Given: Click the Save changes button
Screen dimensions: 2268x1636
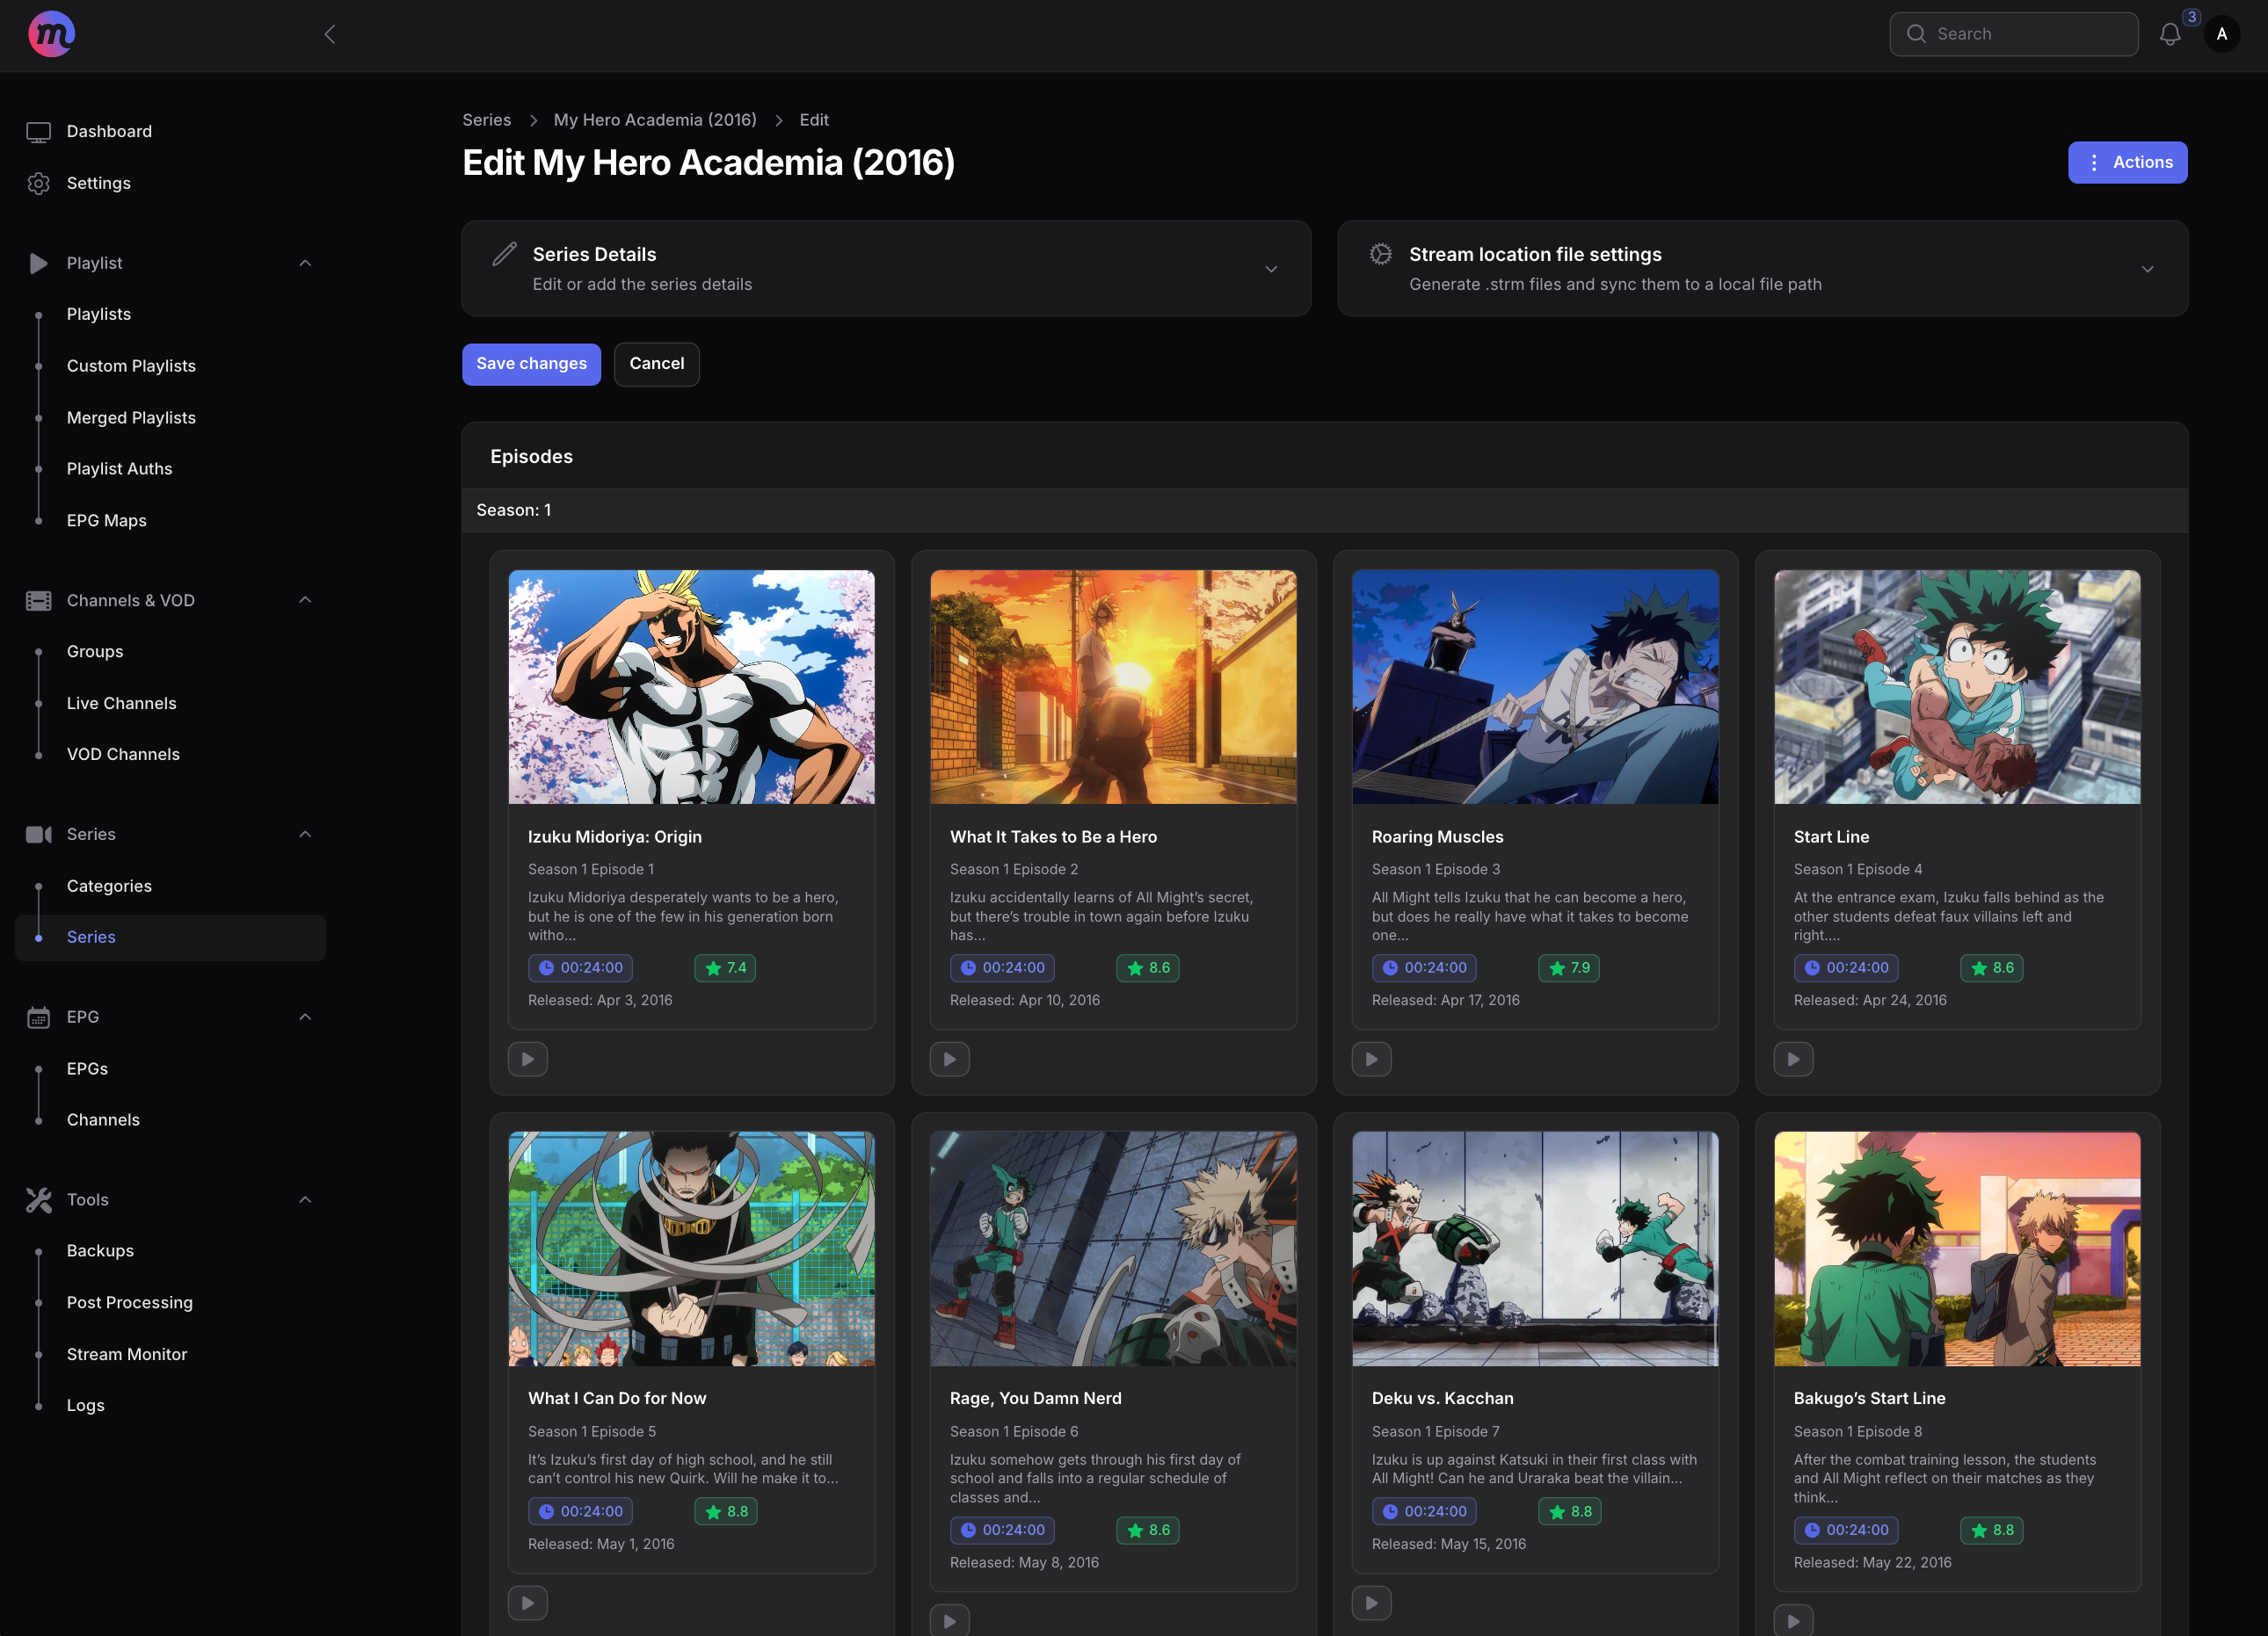Looking at the screenshot, I should [x=531, y=364].
